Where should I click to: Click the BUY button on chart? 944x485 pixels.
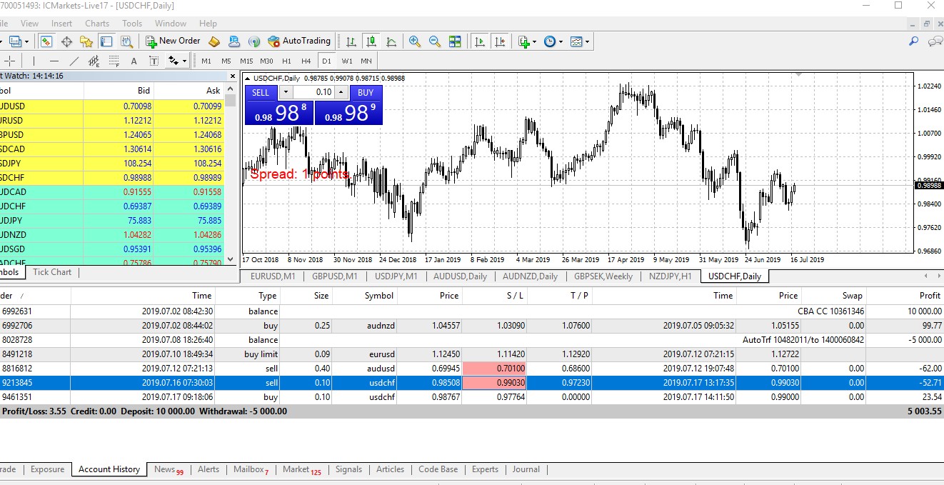coord(366,92)
